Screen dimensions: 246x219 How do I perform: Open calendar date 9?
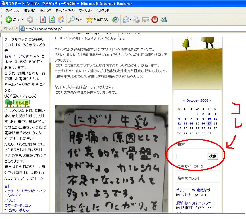(203, 119)
